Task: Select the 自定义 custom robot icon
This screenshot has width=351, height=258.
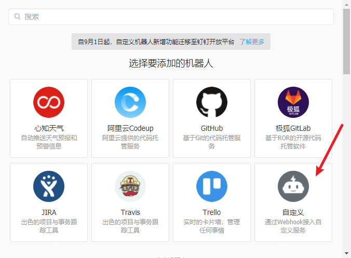Action: (x=293, y=186)
